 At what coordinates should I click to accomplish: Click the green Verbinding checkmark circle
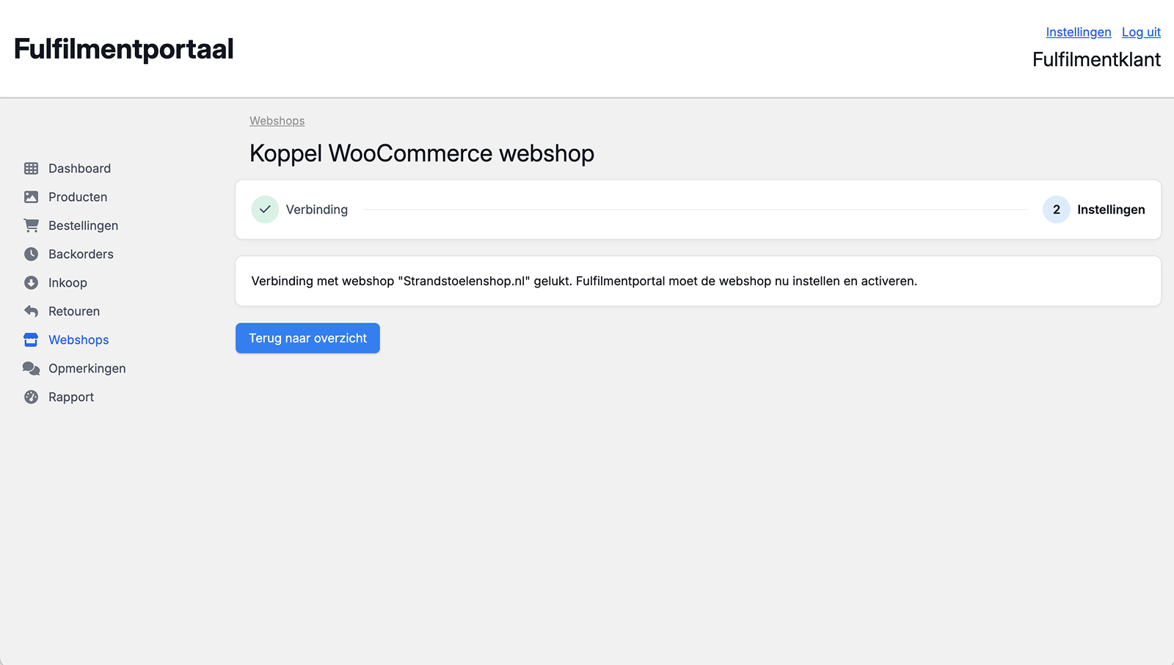pyautogui.click(x=265, y=210)
